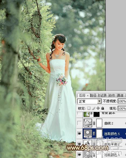Click the 曲线 2 curves adjustment icon
This screenshot has width=126, height=158.
click(88, 123)
